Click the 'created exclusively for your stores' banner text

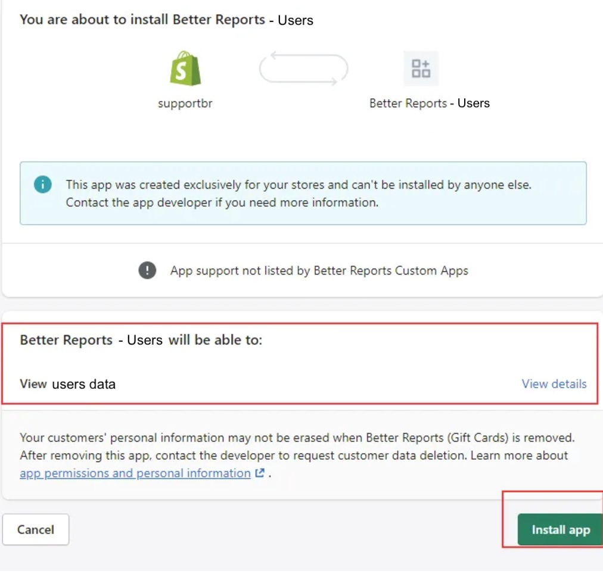pyautogui.click(x=299, y=194)
